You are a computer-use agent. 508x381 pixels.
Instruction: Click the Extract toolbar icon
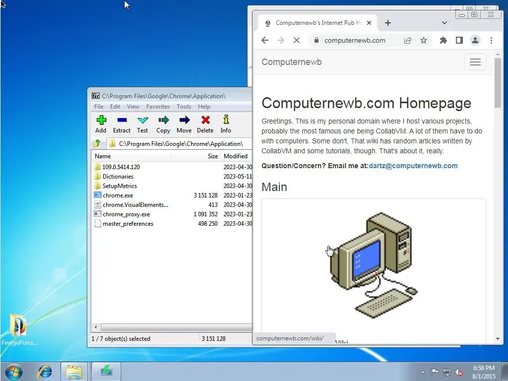[x=122, y=124]
